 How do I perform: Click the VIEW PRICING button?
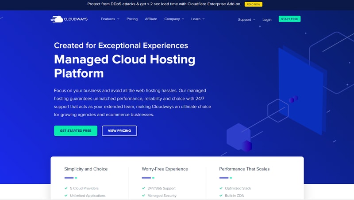pos(119,130)
